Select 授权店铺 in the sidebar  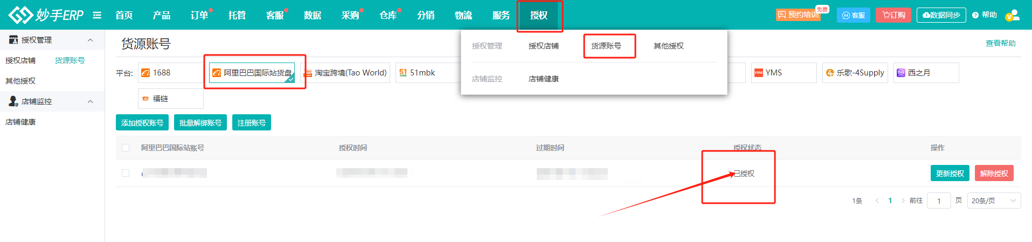point(20,60)
